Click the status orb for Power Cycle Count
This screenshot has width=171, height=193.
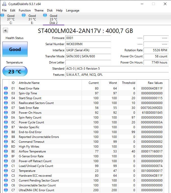pos(6,122)
